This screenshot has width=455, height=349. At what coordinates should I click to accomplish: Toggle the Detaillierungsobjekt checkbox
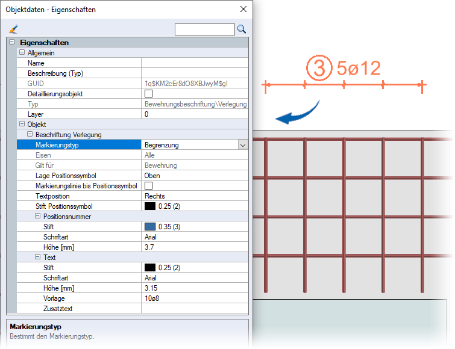[148, 94]
